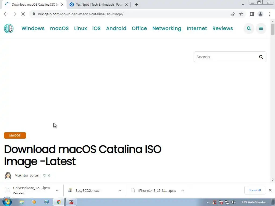Open the macOS category
This screenshot has height=206, width=275.
59,28
